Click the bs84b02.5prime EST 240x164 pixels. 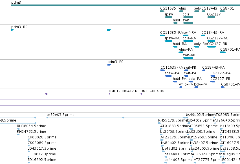click(x=162, y=146)
